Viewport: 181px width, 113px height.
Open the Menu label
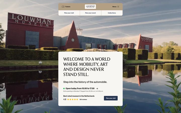pos(114,7)
